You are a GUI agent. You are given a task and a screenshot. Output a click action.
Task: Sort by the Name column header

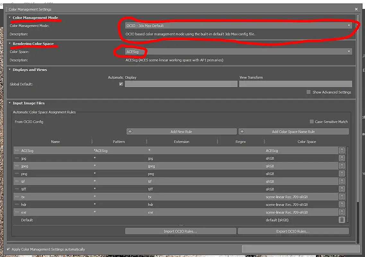point(56,141)
